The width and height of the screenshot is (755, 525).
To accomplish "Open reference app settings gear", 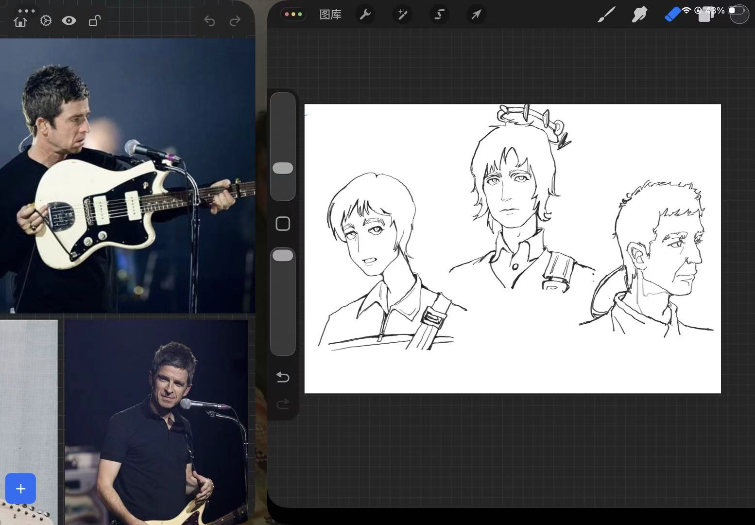I will click(x=46, y=21).
